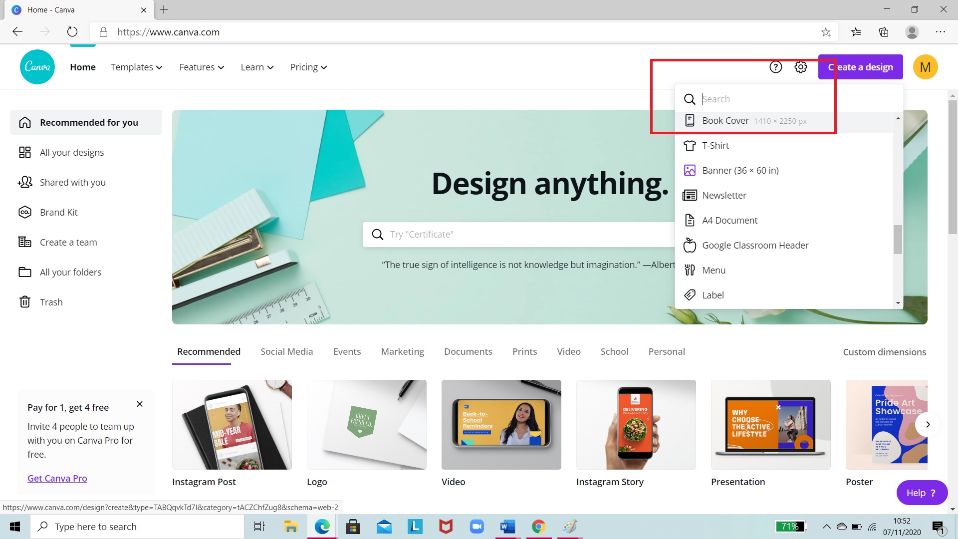
Task: Switch to the Personal tab
Action: (667, 351)
